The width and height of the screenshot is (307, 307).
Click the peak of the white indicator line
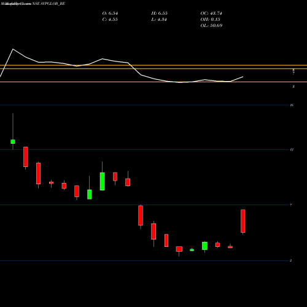tap(13, 49)
